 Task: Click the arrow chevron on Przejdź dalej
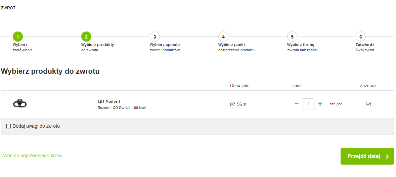click(387, 157)
